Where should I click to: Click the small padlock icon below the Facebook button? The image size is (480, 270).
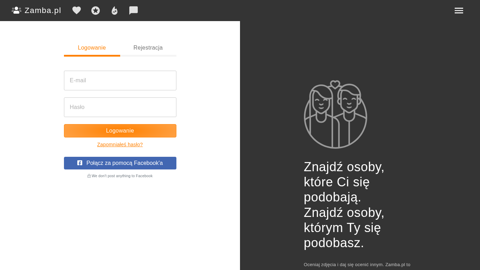pyautogui.click(x=89, y=176)
